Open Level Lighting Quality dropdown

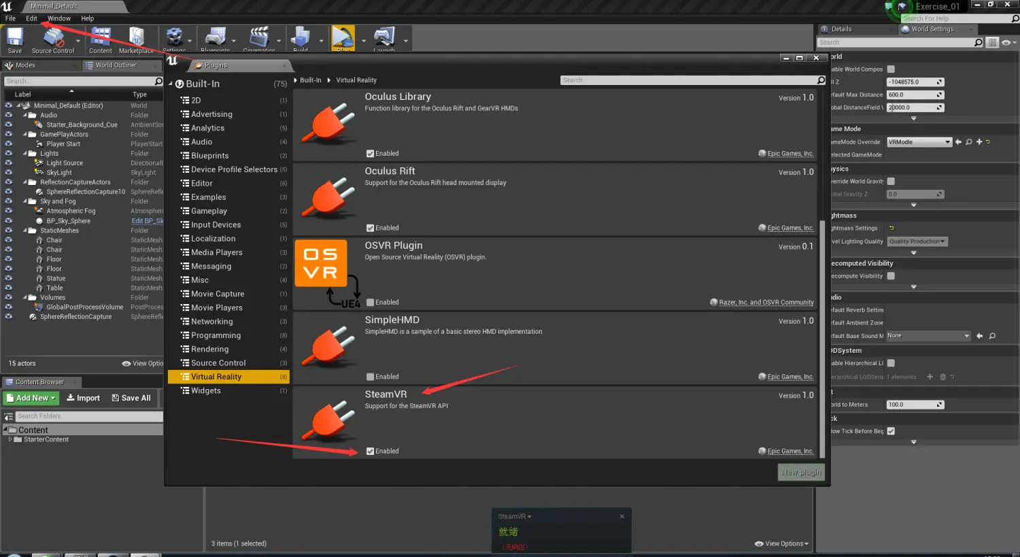point(917,241)
